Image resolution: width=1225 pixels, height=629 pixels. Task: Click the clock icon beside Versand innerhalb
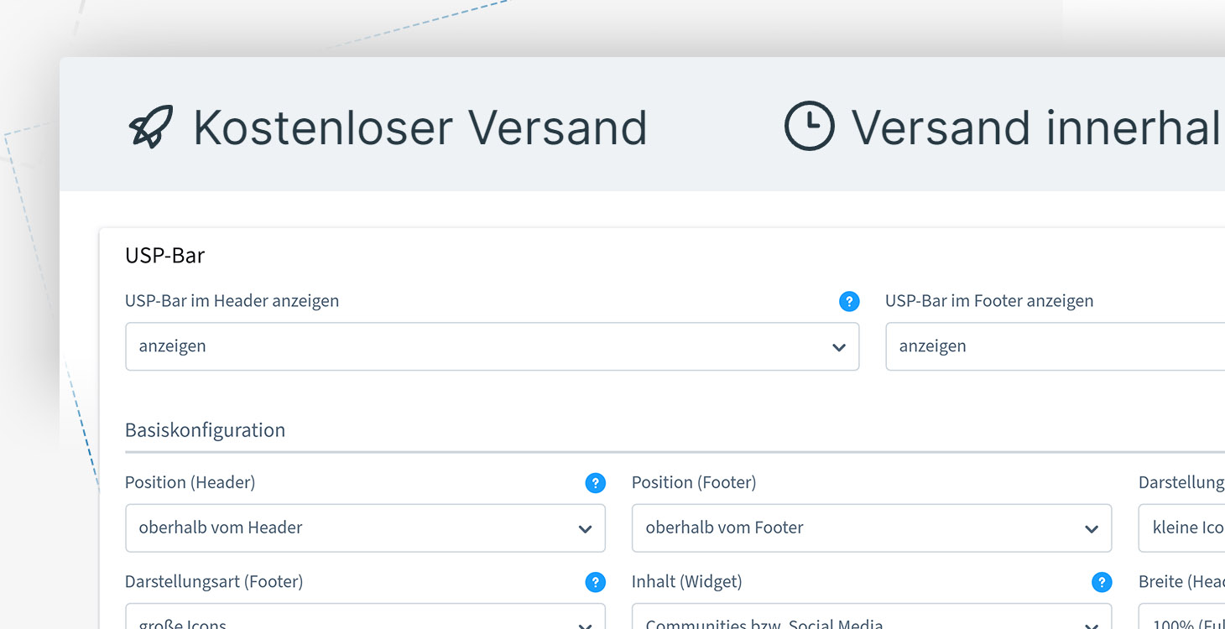click(807, 127)
